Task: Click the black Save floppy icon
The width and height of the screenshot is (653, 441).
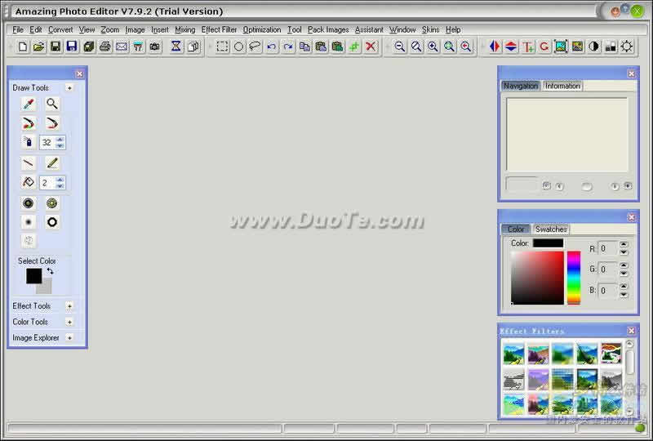Action: tap(56, 47)
